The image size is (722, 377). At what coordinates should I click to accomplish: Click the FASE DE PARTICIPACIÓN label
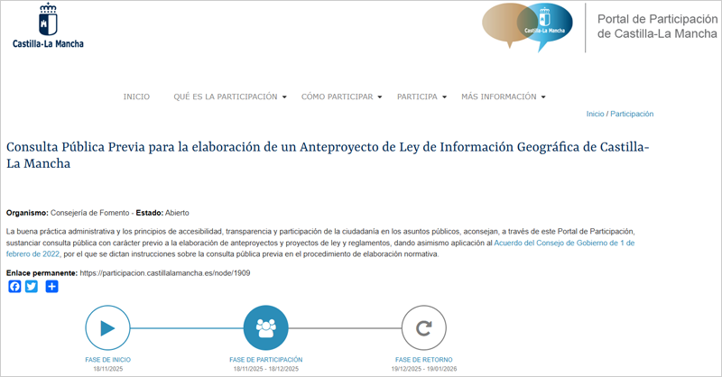point(265,360)
